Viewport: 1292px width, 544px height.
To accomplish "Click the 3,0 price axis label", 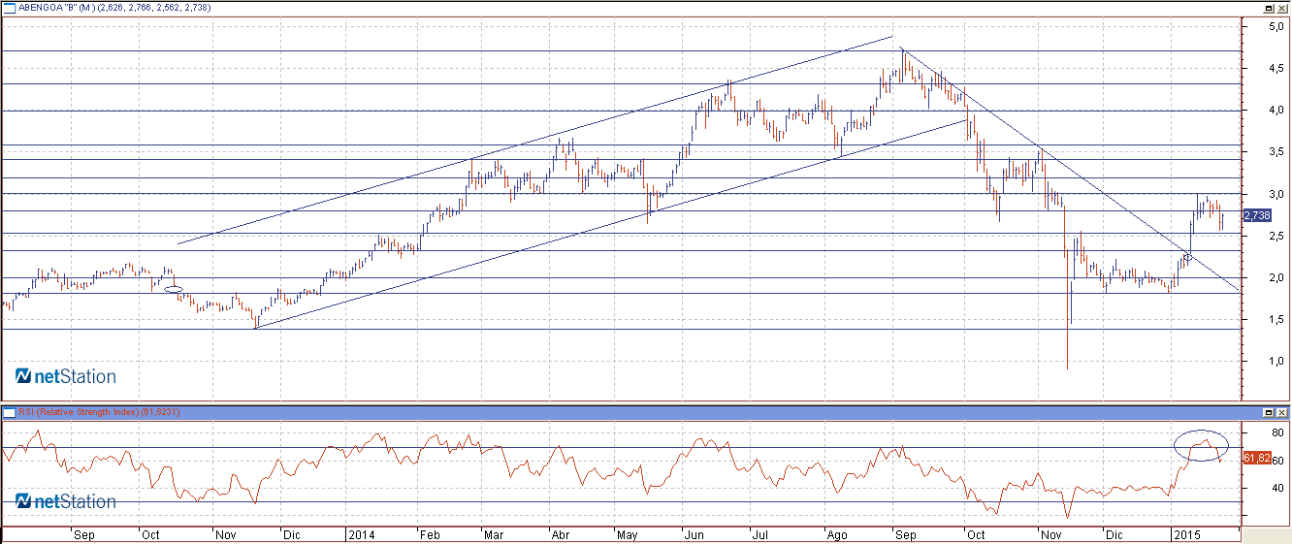I will click(x=1276, y=194).
